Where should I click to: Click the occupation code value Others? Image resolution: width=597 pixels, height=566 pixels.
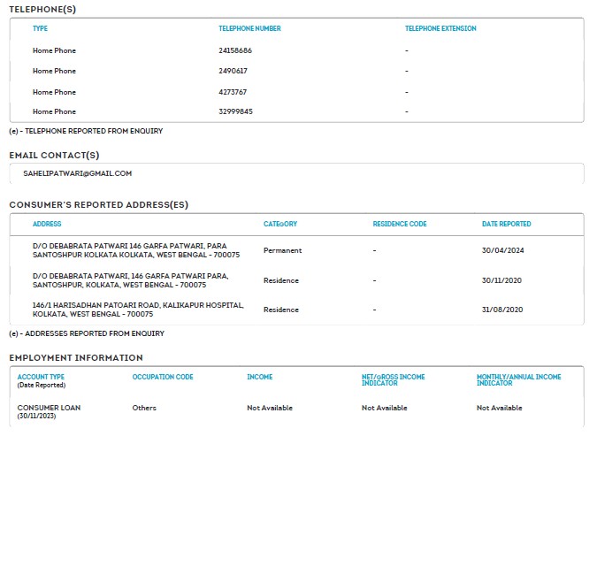pyautogui.click(x=144, y=408)
